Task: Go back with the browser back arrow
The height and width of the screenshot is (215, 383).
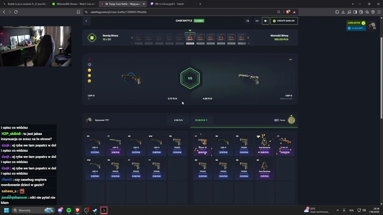Action: pyautogui.click(x=4, y=12)
